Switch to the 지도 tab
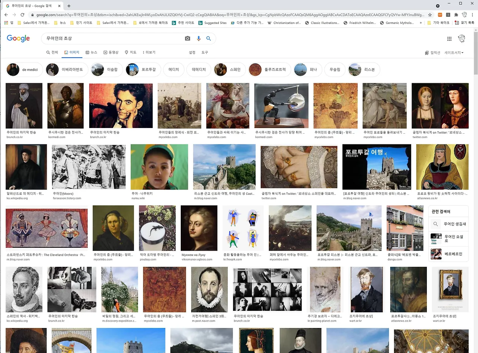Viewport: 478px width, 353px height. pos(131,53)
